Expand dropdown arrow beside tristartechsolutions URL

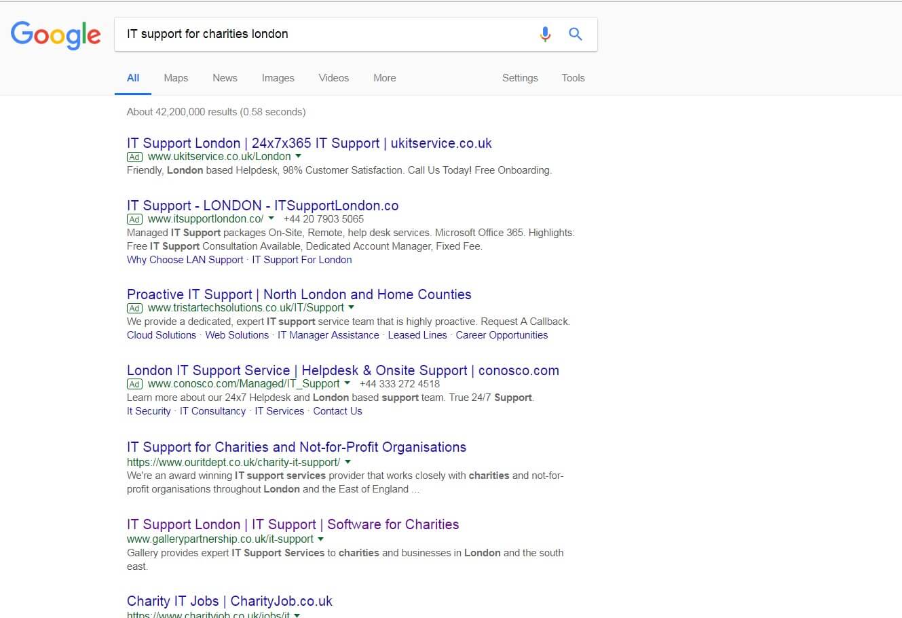(x=352, y=308)
